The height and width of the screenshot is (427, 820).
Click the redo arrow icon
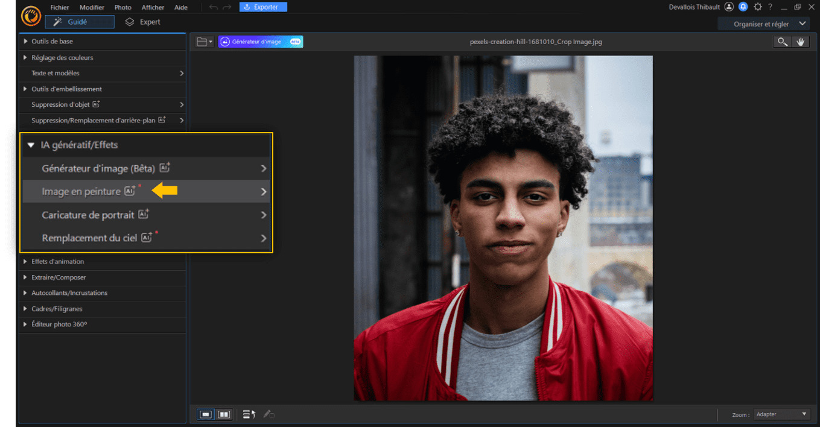coord(227,7)
